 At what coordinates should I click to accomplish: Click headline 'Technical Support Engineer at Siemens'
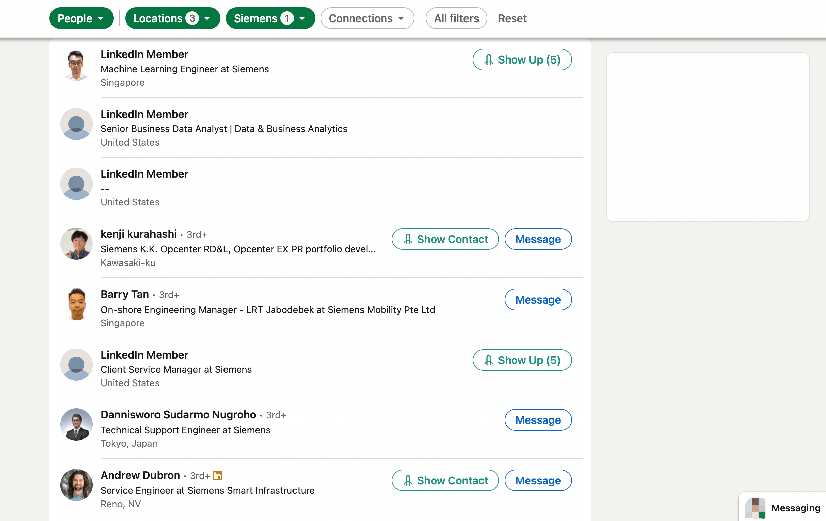(x=185, y=430)
